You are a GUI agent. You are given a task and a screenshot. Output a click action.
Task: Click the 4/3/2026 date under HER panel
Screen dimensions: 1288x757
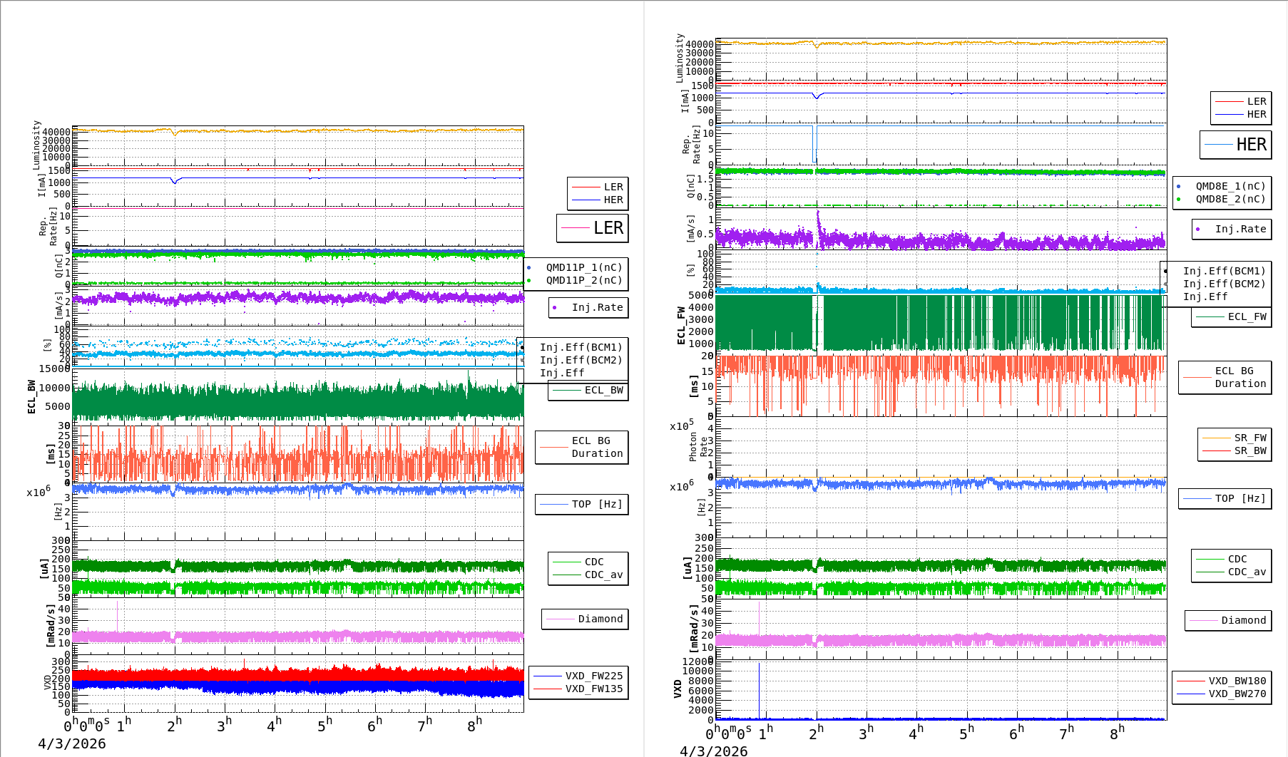(x=713, y=751)
